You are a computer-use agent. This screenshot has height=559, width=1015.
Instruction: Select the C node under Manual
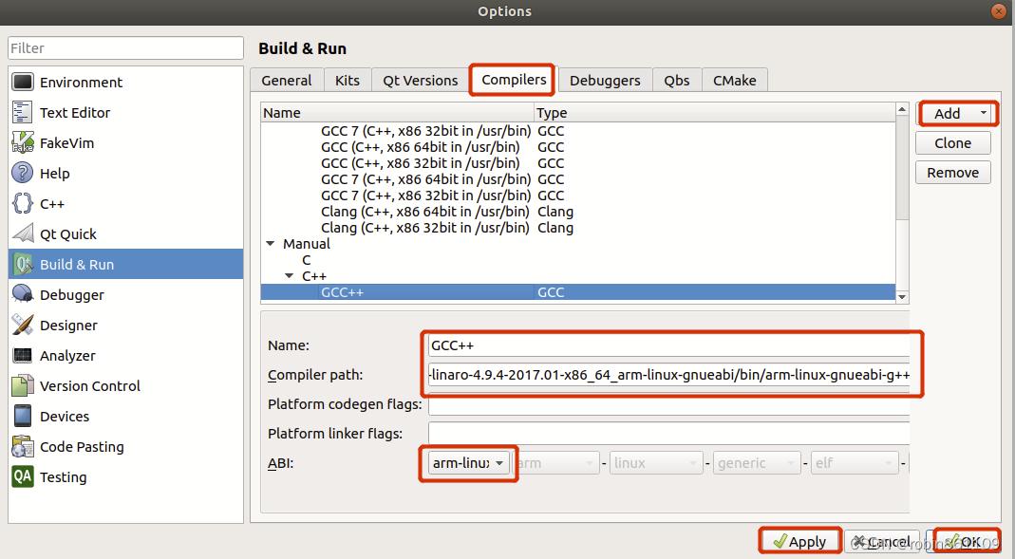tap(307, 260)
